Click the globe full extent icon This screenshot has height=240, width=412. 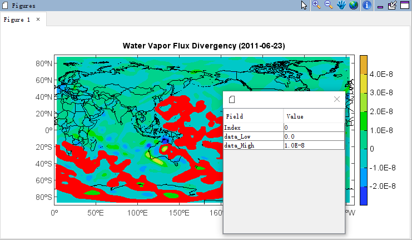point(354,5)
